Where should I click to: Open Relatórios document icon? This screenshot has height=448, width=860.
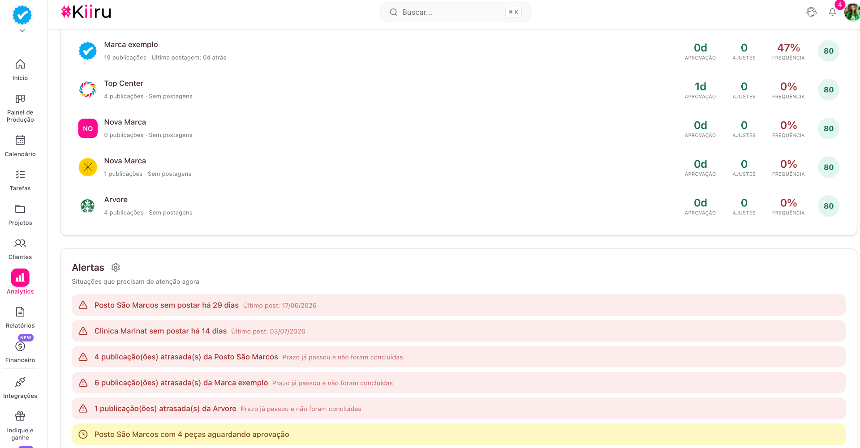(x=20, y=311)
